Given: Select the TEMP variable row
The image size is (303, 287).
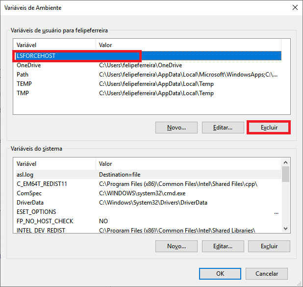Looking at the screenshot, I should click(x=148, y=84).
